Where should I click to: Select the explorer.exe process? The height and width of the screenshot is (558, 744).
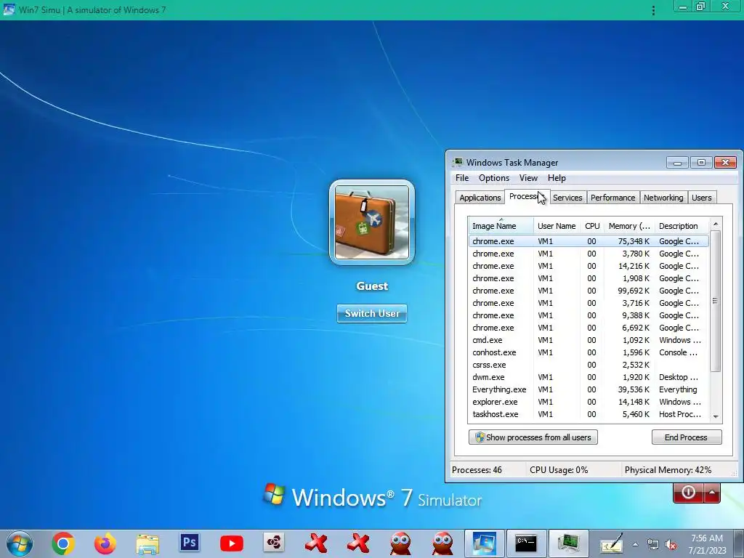click(589, 401)
